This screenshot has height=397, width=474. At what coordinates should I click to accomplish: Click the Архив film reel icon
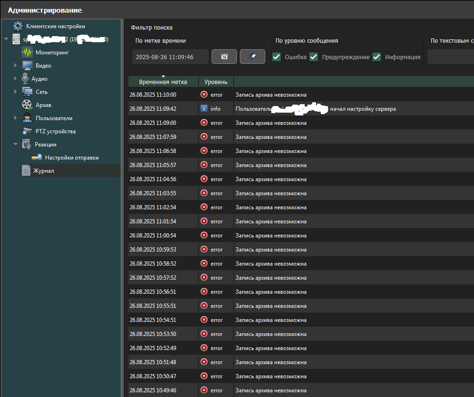[27, 105]
